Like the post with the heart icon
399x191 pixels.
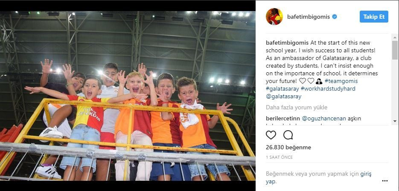coord(271,135)
